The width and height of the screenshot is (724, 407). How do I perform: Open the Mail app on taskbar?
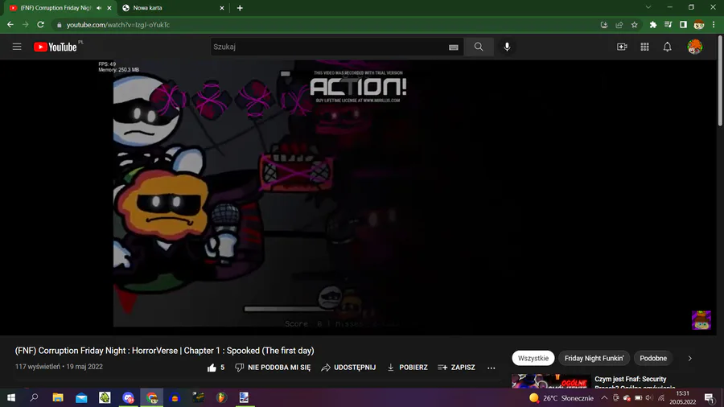click(81, 397)
